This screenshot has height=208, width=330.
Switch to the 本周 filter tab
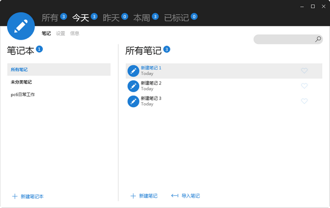tap(142, 18)
